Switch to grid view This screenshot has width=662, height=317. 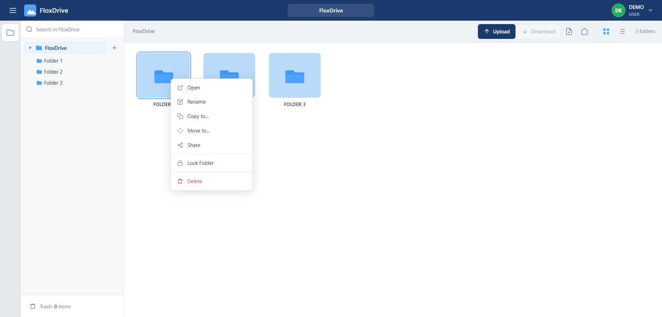coord(606,31)
